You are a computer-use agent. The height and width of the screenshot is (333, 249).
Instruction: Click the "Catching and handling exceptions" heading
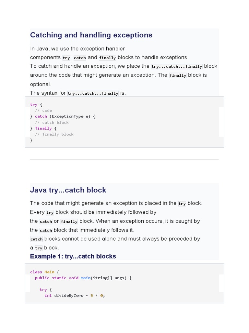(91, 35)
